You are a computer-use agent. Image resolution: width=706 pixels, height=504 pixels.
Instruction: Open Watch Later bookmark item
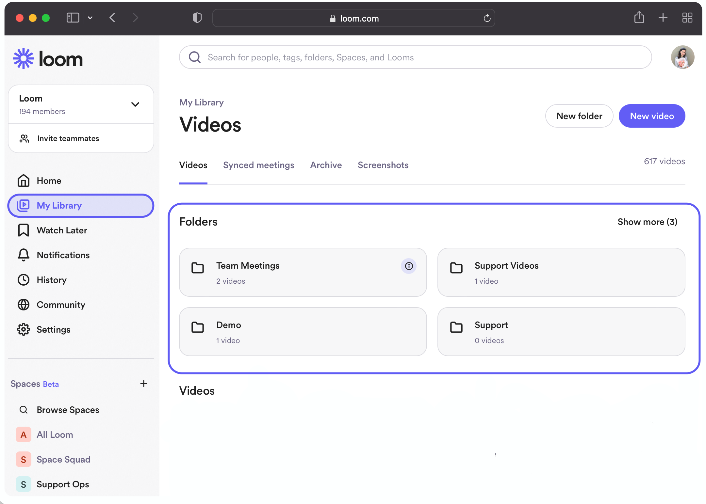pos(62,230)
